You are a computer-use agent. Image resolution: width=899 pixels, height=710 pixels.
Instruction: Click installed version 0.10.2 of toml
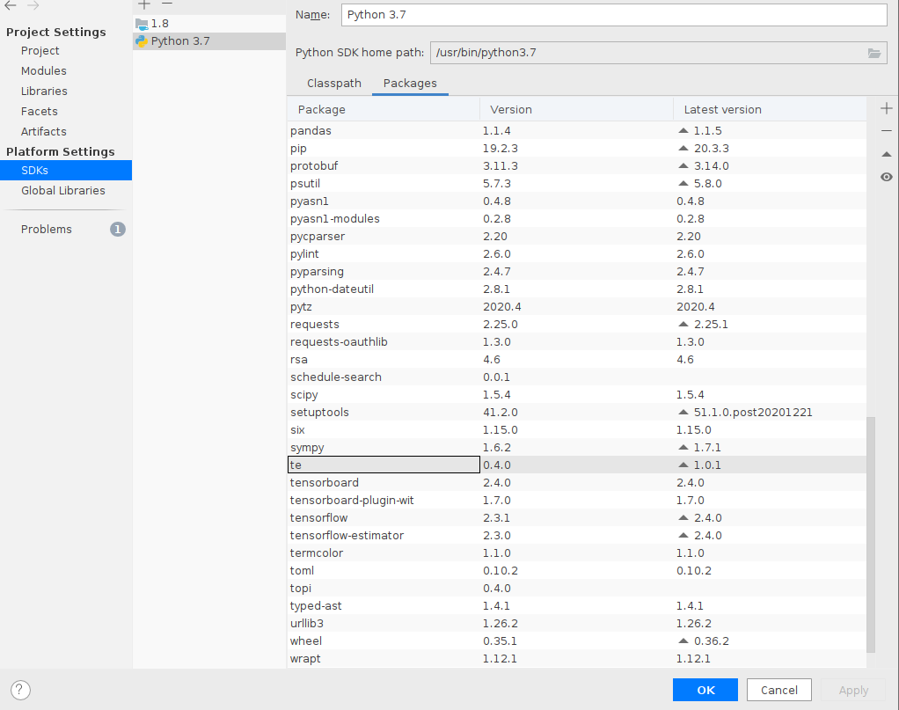click(501, 571)
